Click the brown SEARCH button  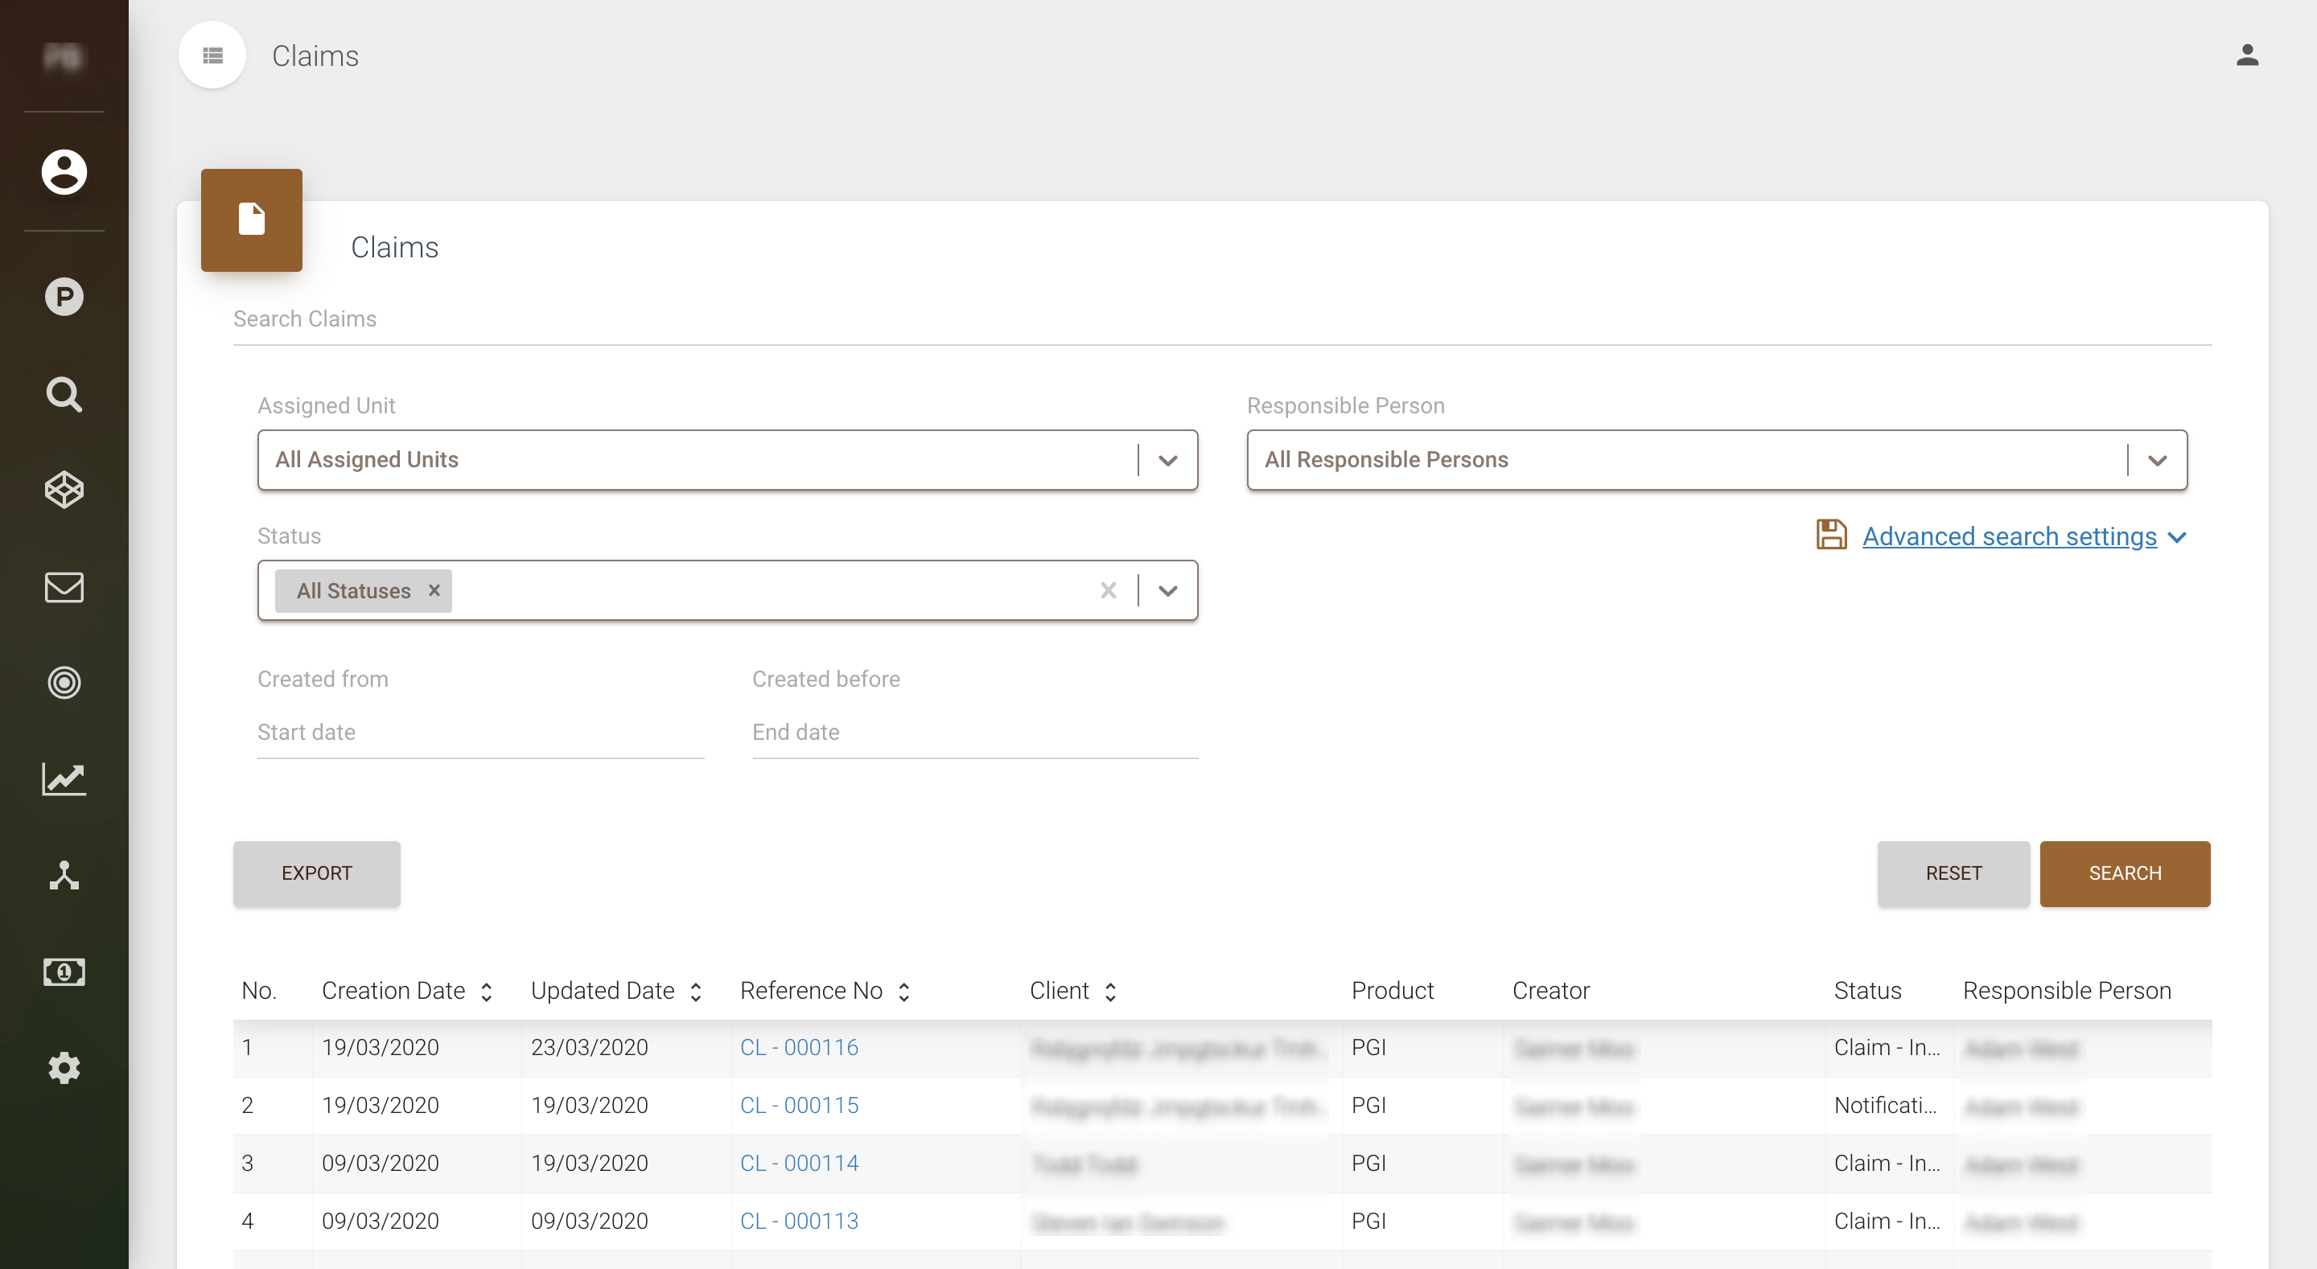[2125, 873]
